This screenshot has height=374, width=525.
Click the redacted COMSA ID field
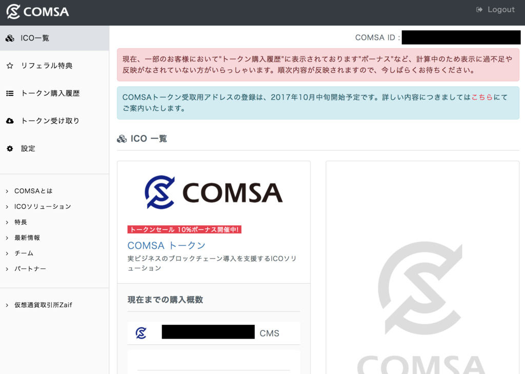[x=460, y=37]
